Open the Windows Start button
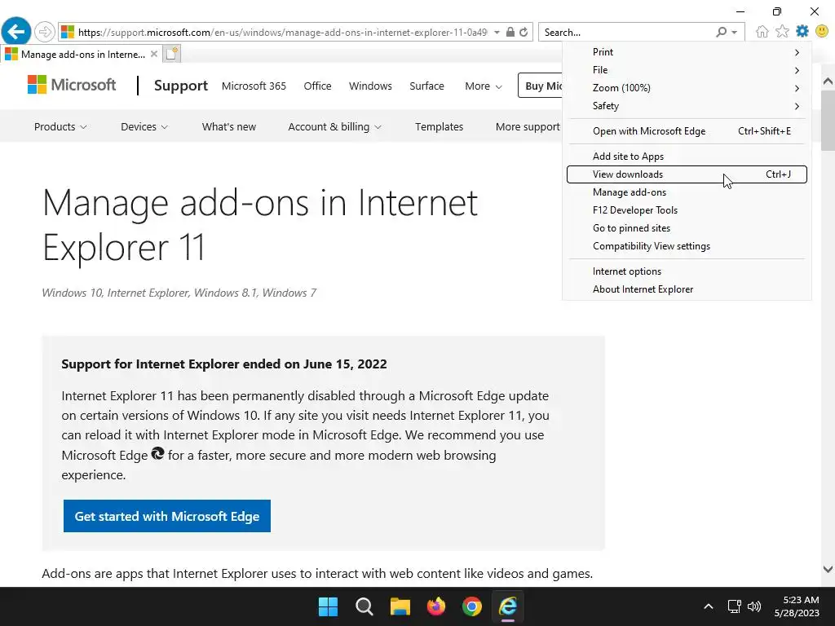 click(328, 606)
